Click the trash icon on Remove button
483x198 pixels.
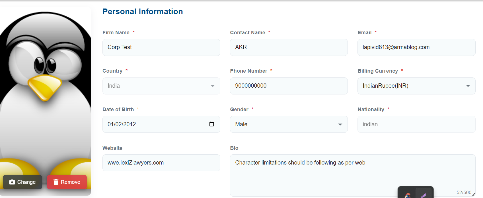(x=56, y=182)
